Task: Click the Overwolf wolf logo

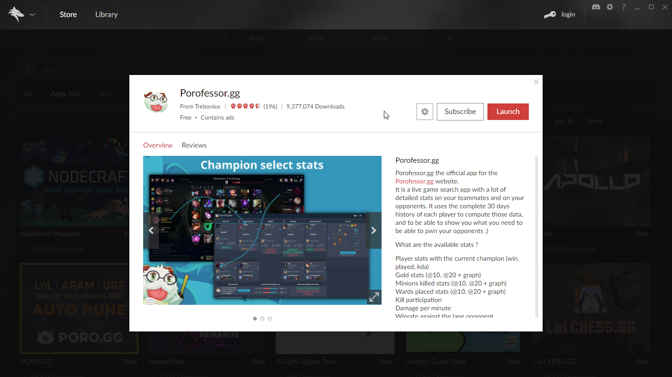Action: tap(16, 14)
